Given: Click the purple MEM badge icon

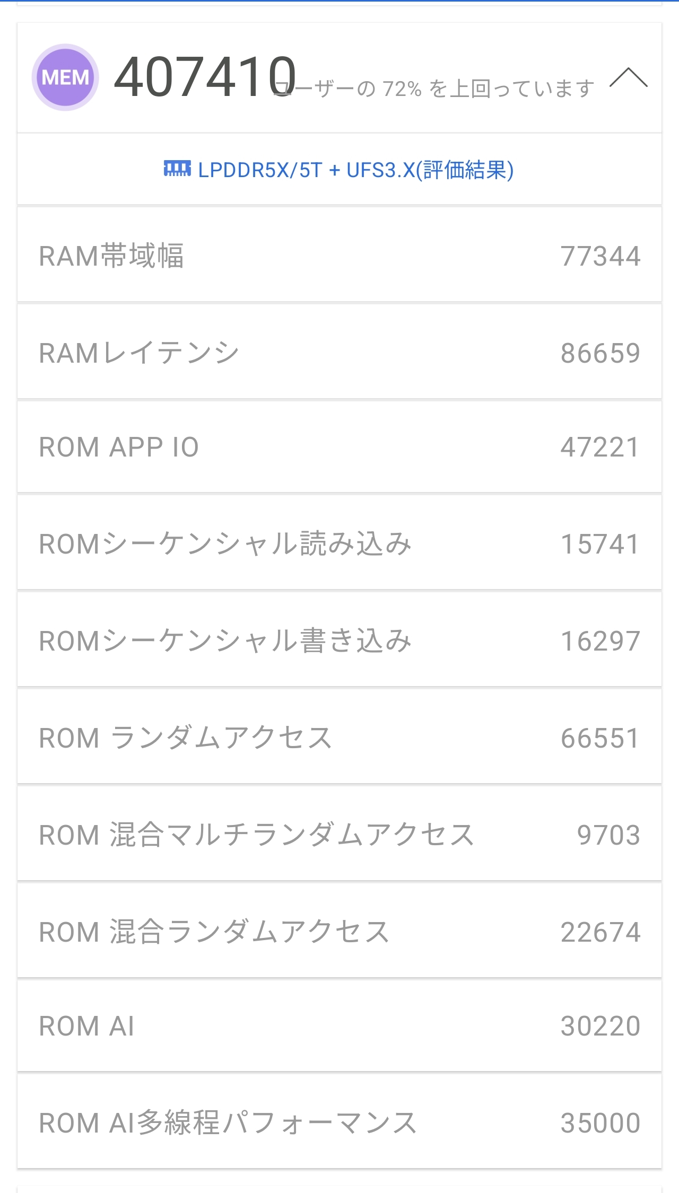Looking at the screenshot, I should click(x=65, y=77).
